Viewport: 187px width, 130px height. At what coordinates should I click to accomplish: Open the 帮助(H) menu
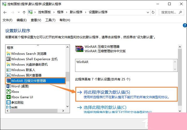click(65, 20)
